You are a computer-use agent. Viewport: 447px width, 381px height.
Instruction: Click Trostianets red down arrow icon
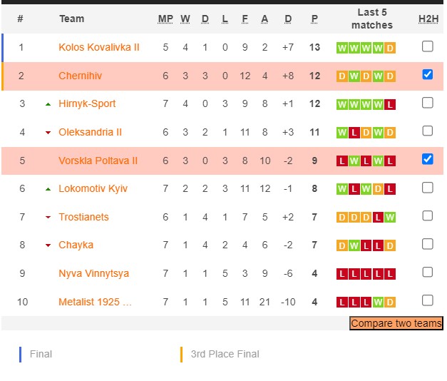48,218
